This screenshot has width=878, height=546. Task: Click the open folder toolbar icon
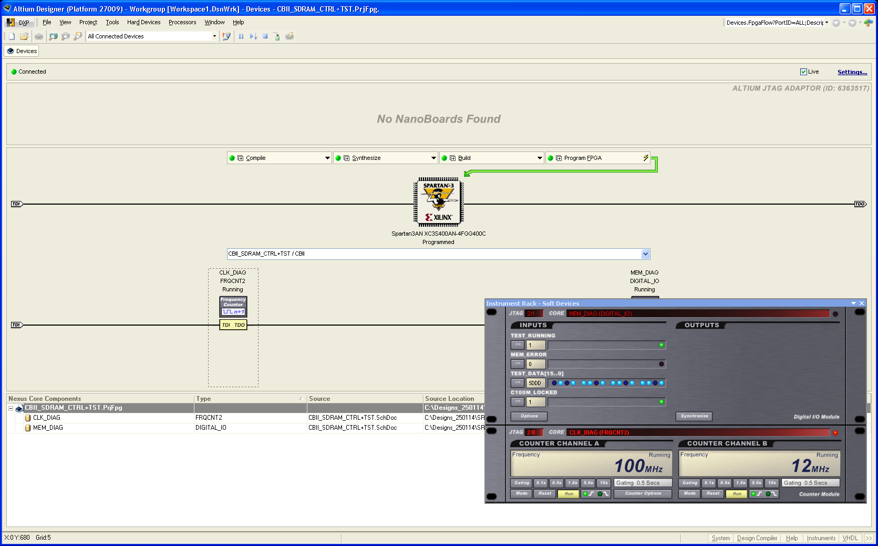click(24, 36)
